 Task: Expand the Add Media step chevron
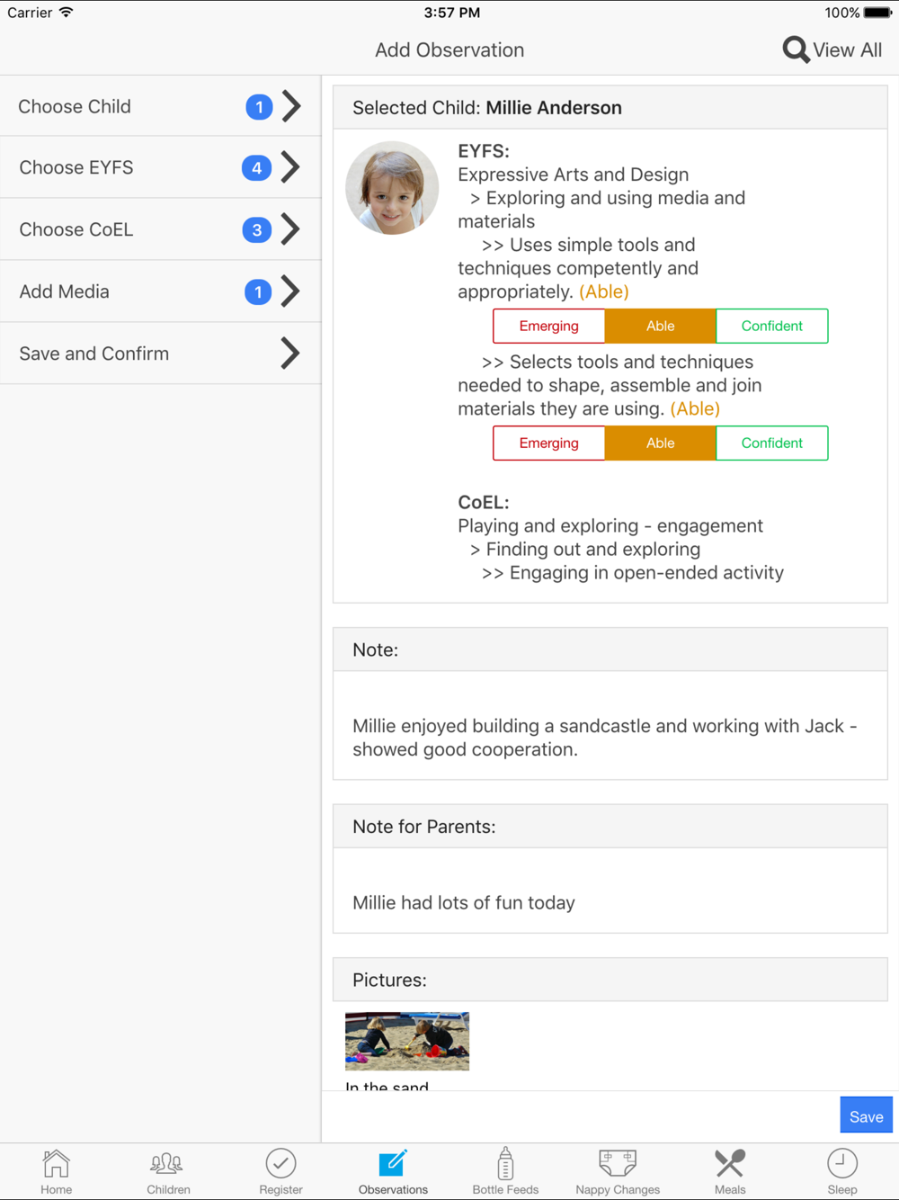click(290, 291)
